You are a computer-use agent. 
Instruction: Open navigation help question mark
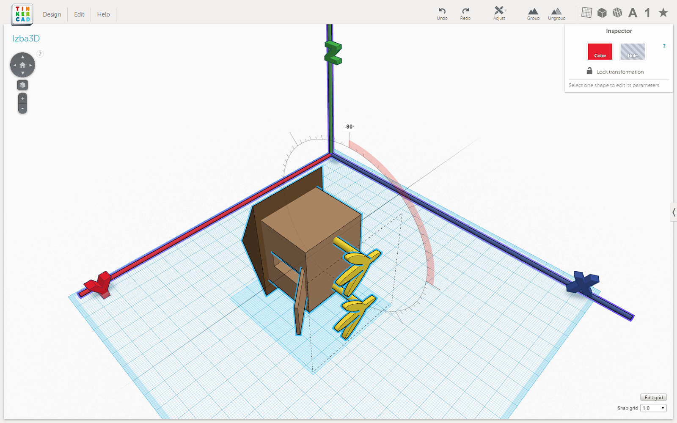point(40,54)
